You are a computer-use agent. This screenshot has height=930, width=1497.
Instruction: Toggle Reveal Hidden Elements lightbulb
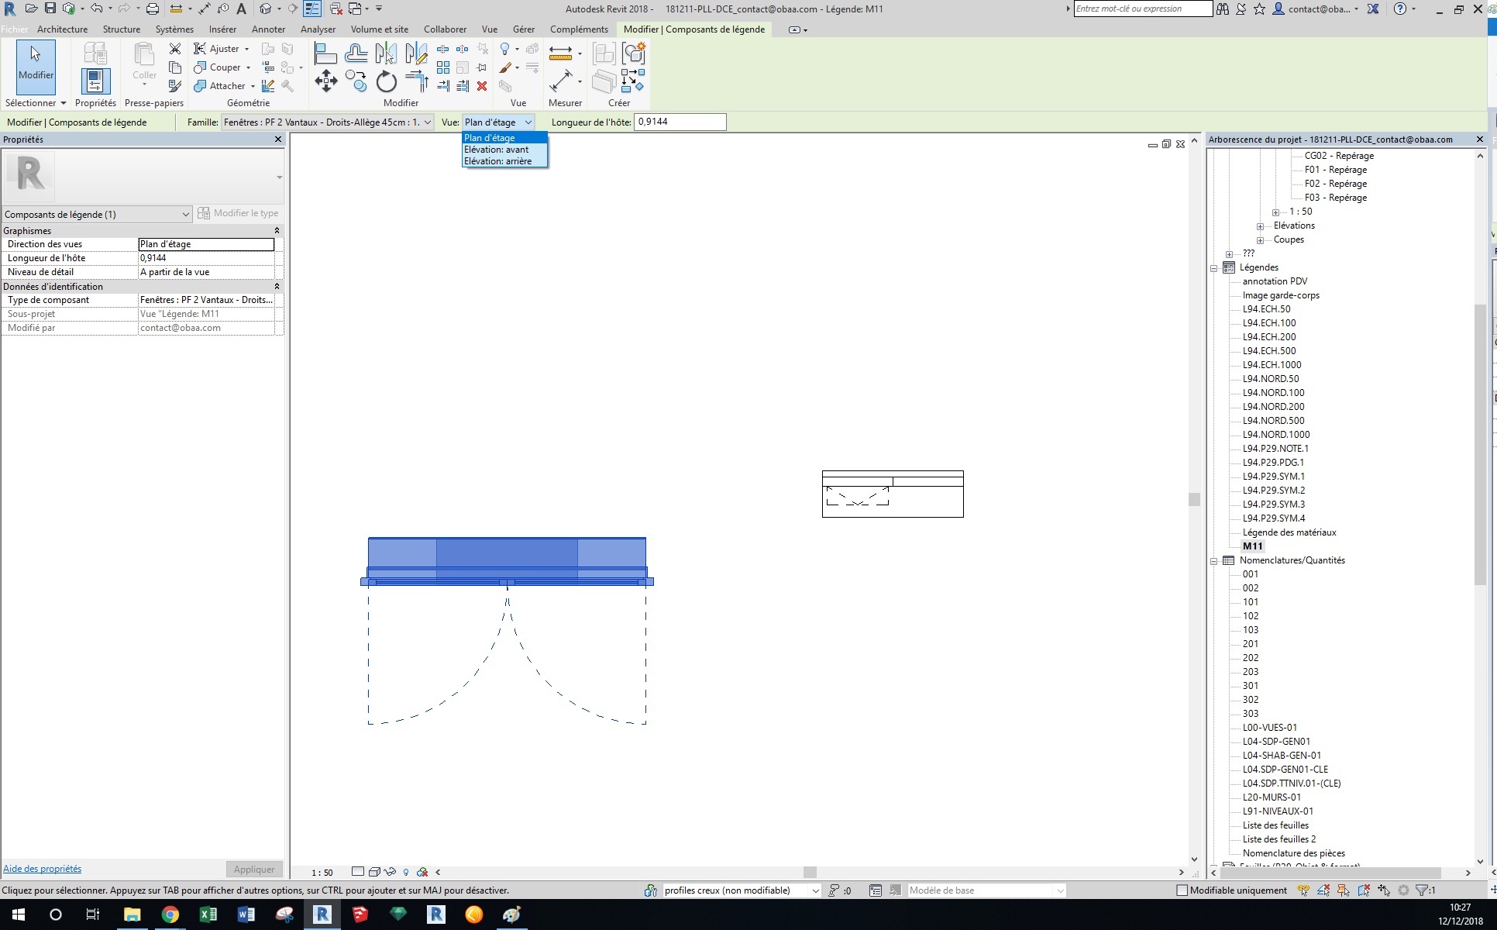tap(406, 872)
